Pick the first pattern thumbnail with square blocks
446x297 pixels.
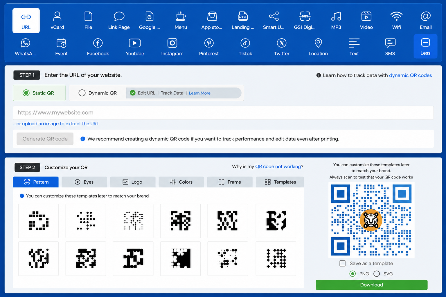click(x=38, y=221)
